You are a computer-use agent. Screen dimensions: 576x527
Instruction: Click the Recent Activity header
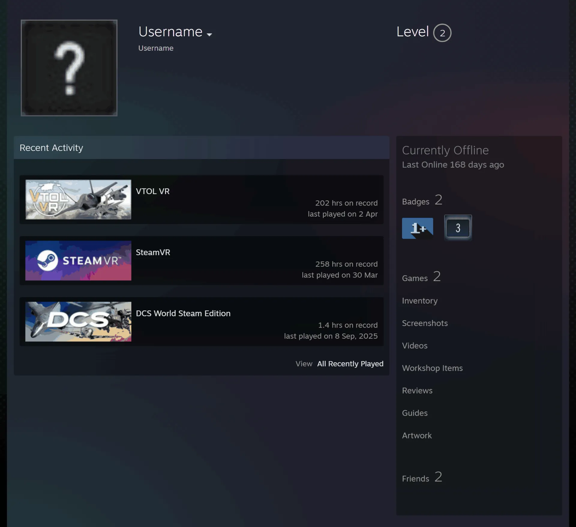click(201, 148)
